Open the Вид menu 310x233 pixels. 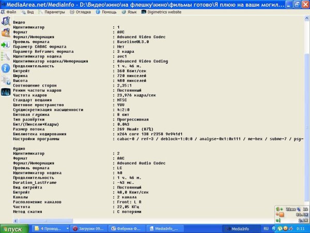(x=27, y=12)
